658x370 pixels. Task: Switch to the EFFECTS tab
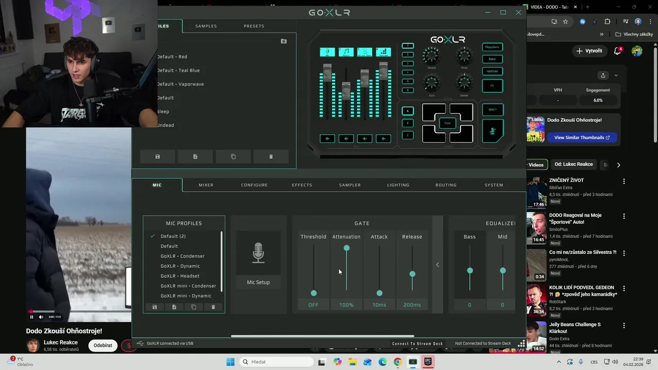(x=302, y=185)
